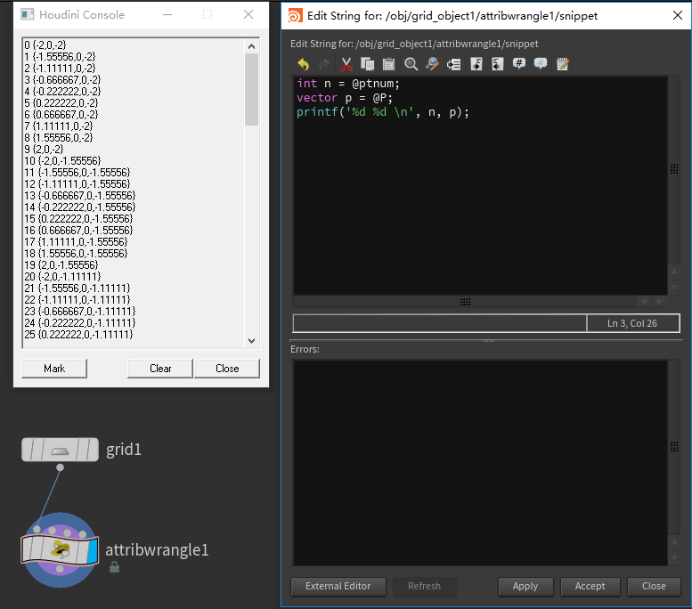Open Find and Replace magnifier-pencil icon
692x609 pixels.
tap(432, 64)
